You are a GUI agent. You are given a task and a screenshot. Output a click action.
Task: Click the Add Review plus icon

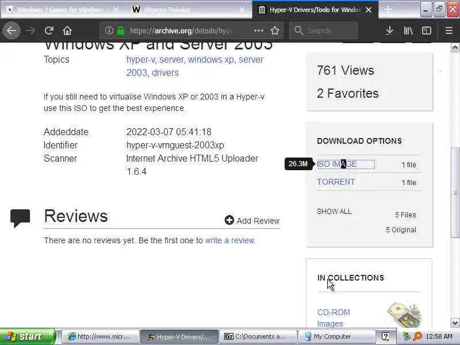(229, 220)
